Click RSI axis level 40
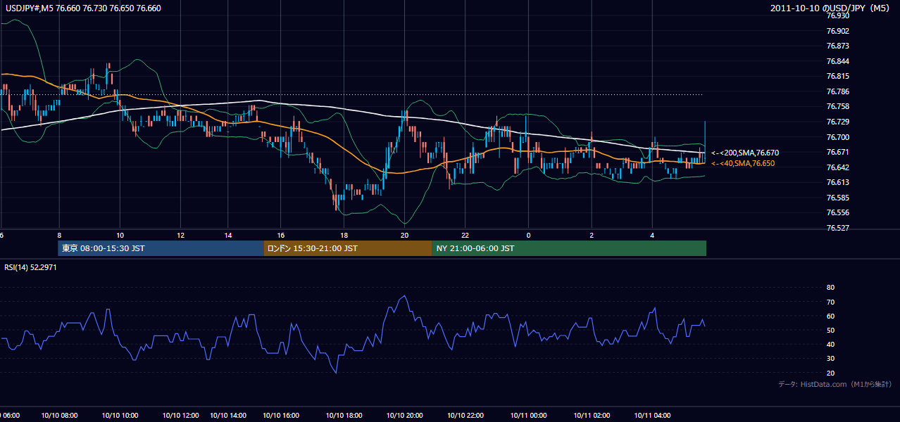 830,344
